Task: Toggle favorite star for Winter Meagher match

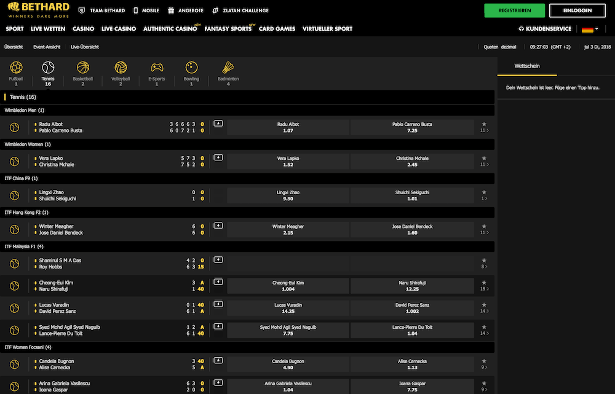Action: point(484,226)
